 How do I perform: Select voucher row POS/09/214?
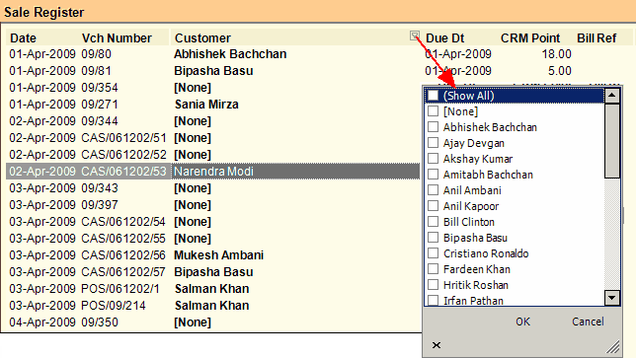[213, 306]
